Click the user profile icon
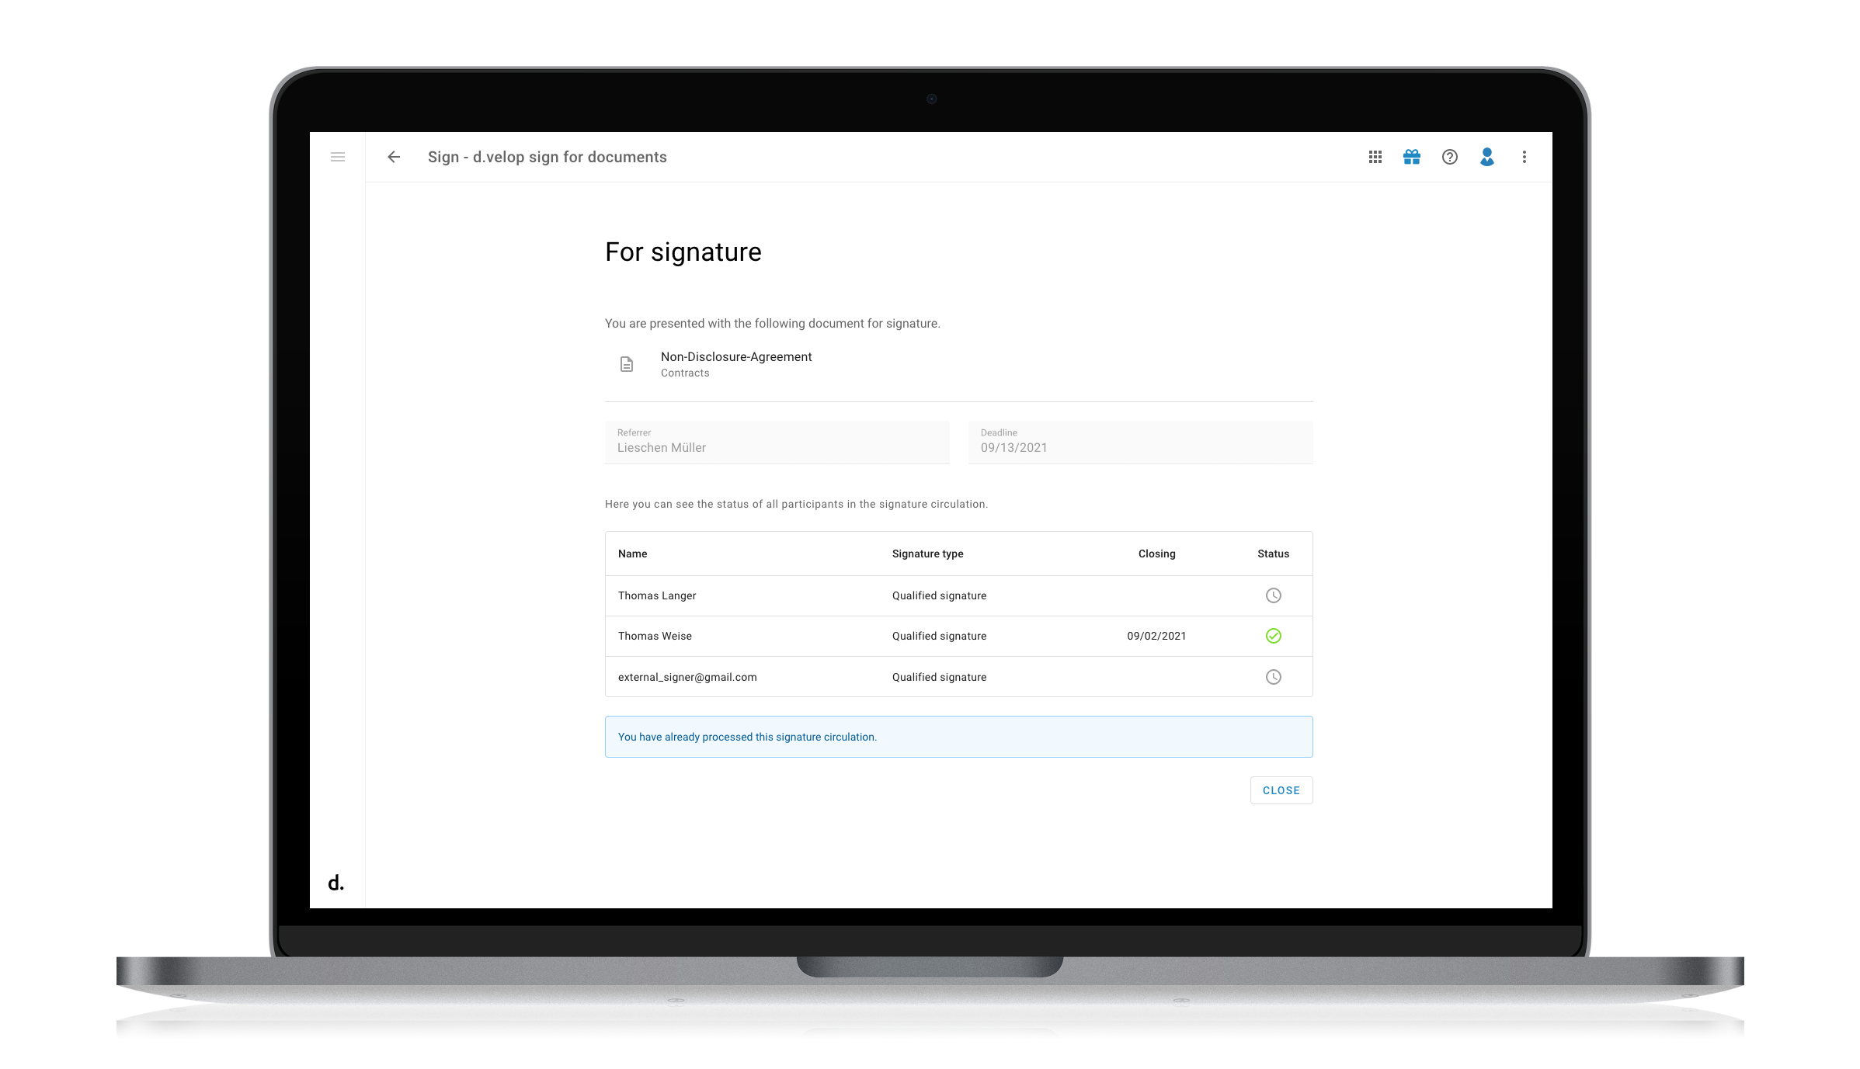Viewport: 1860px width, 1069px height. click(x=1486, y=157)
